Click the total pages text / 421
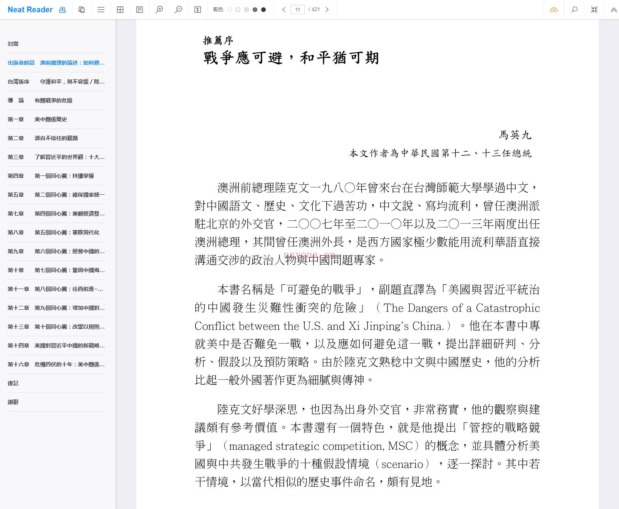Screen dimensions: 619x509 314,10
